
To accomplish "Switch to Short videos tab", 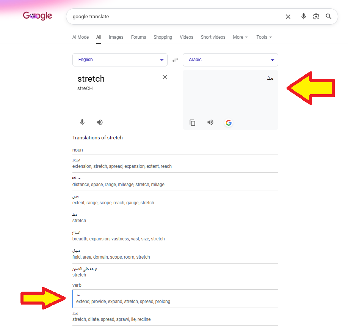I will point(213,37).
